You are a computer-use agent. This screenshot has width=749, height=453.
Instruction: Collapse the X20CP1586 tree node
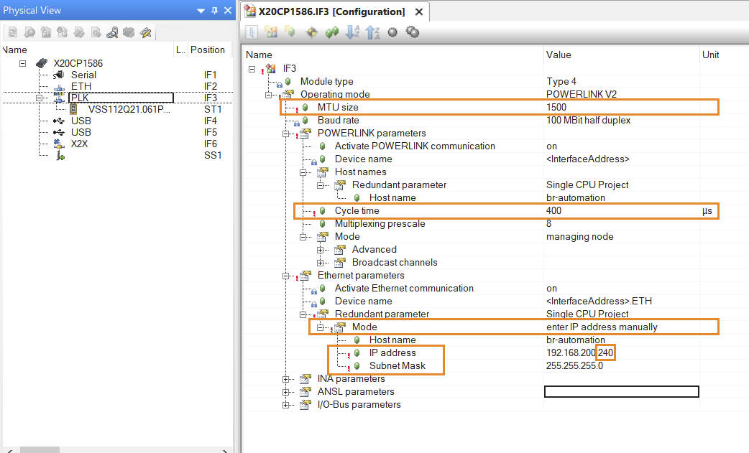[x=22, y=63]
